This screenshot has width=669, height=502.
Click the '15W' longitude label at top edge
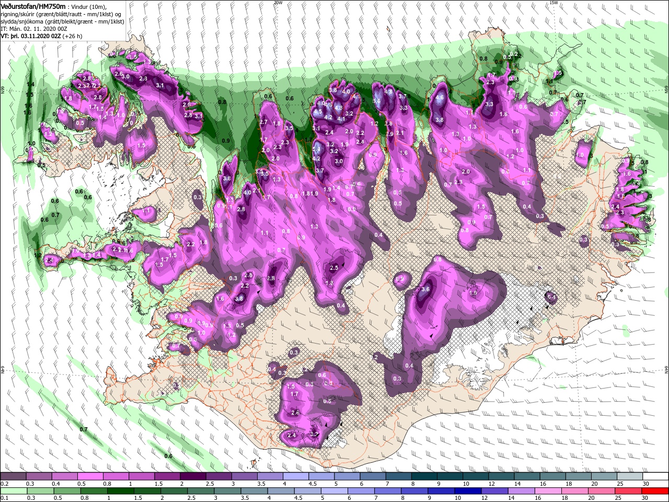tap(553, 3)
